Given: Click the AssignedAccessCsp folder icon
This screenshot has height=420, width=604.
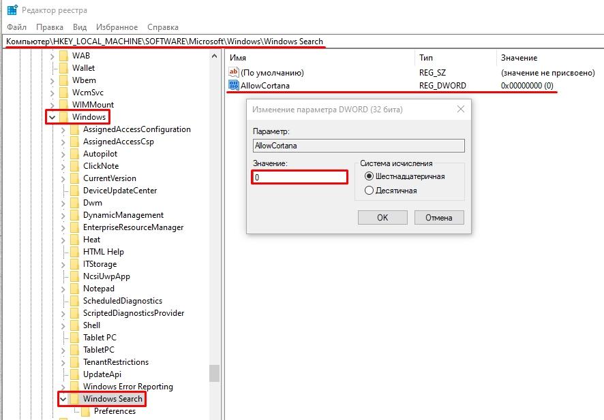Looking at the screenshot, I should click(x=75, y=142).
